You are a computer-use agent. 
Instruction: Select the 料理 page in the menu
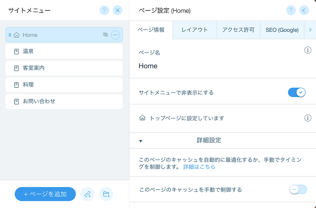(x=64, y=85)
